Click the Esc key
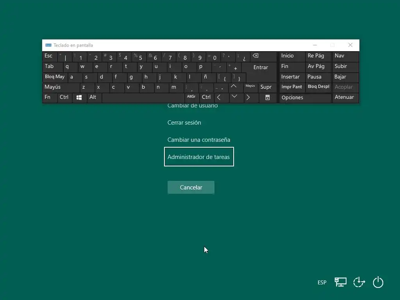 pyautogui.click(x=50, y=57)
